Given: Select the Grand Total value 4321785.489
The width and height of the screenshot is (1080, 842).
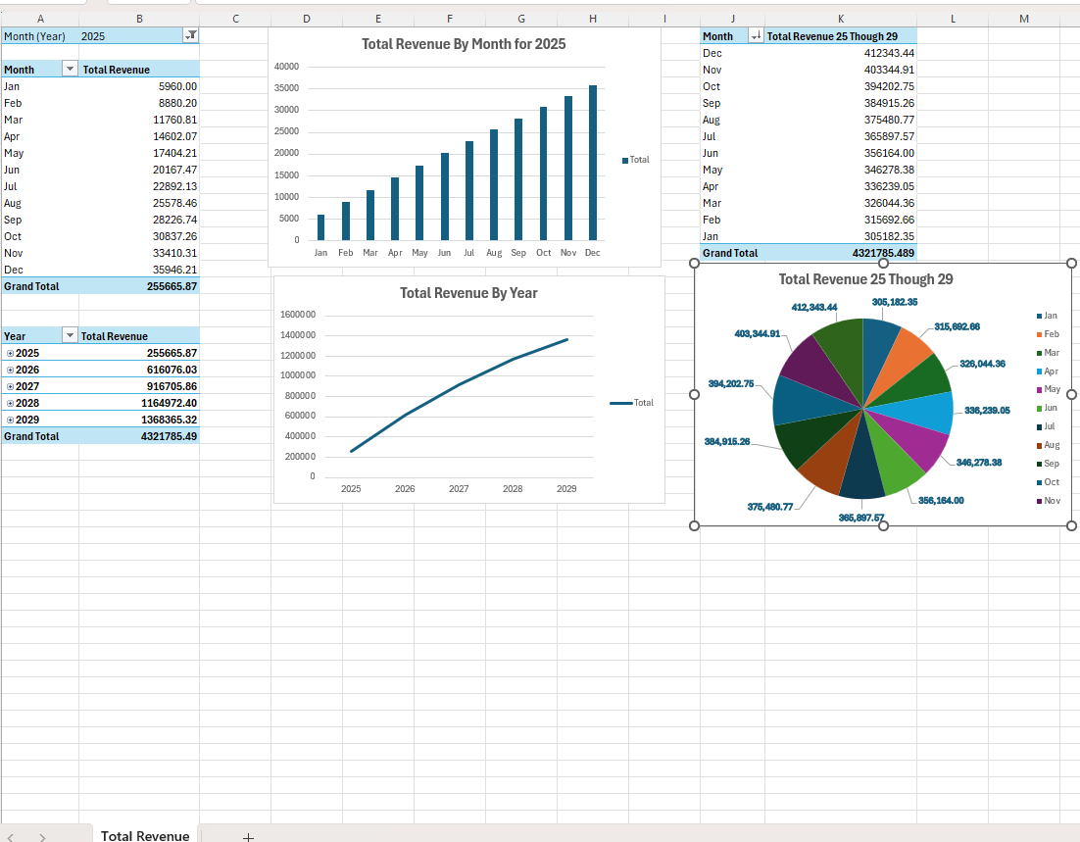Looking at the screenshot, I should 840,253.
